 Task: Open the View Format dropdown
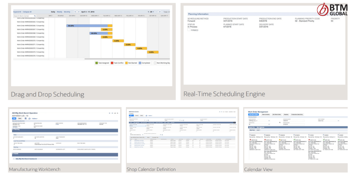(329, 121)
